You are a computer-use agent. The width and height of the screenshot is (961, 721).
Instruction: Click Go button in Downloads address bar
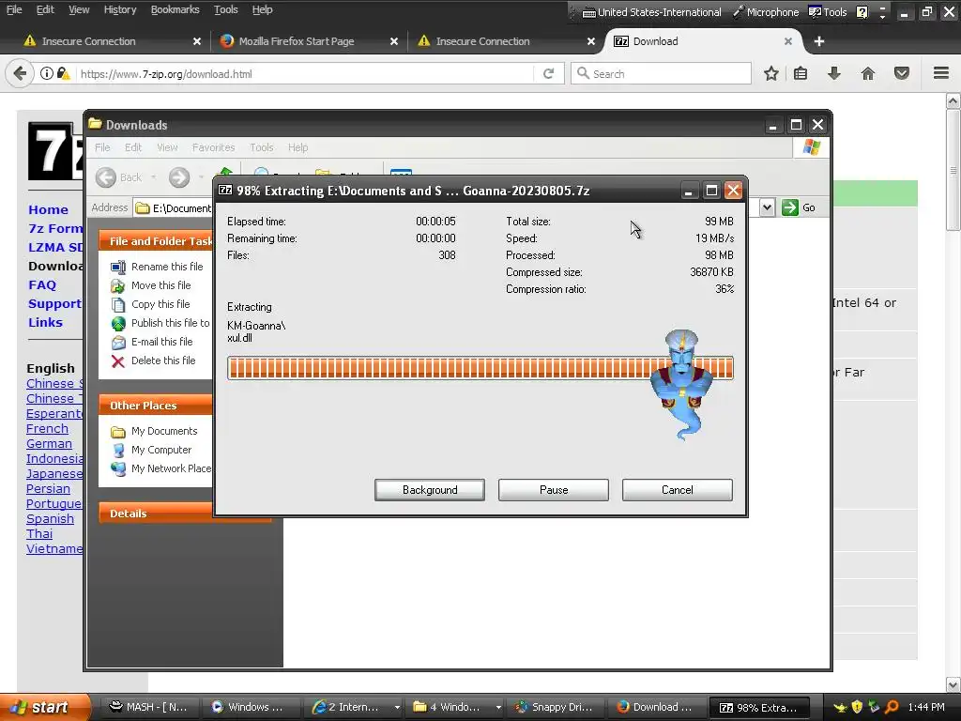click(x=800, y=207)
